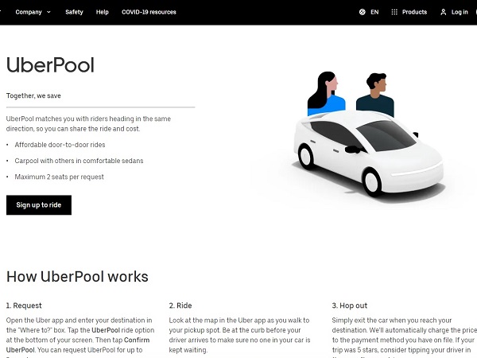
Task: Click the '1. Request' step heading
Action: [x=24, y=305]
